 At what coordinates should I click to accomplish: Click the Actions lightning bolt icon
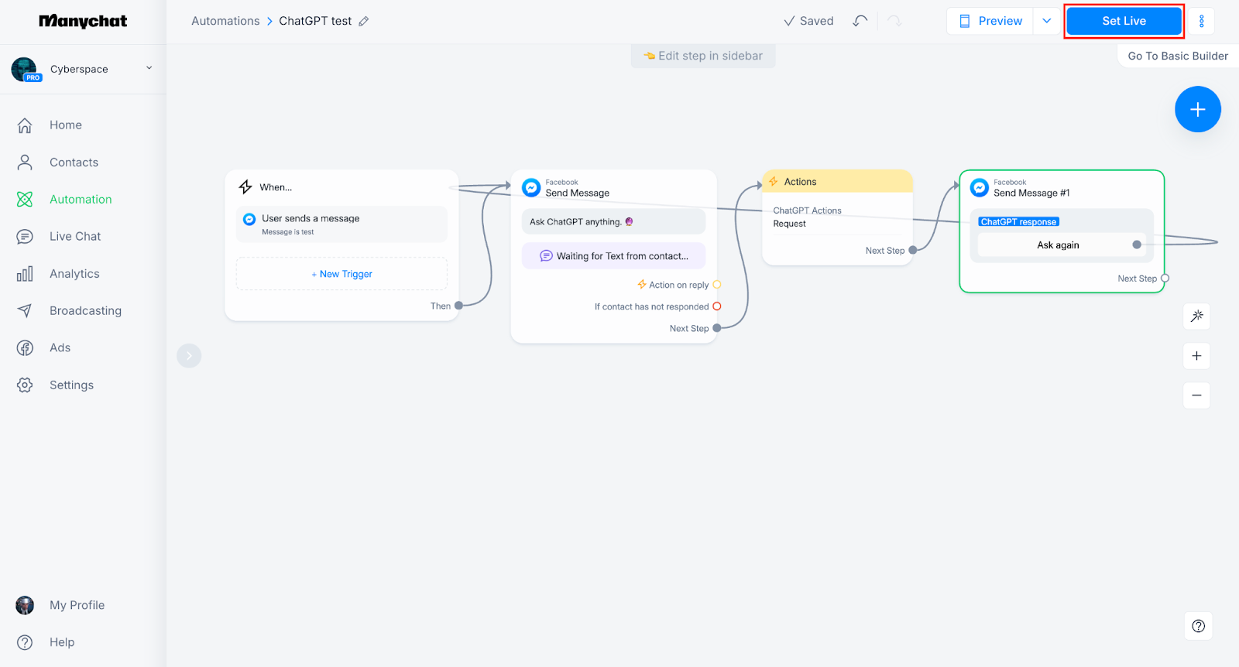coord(774,181)
